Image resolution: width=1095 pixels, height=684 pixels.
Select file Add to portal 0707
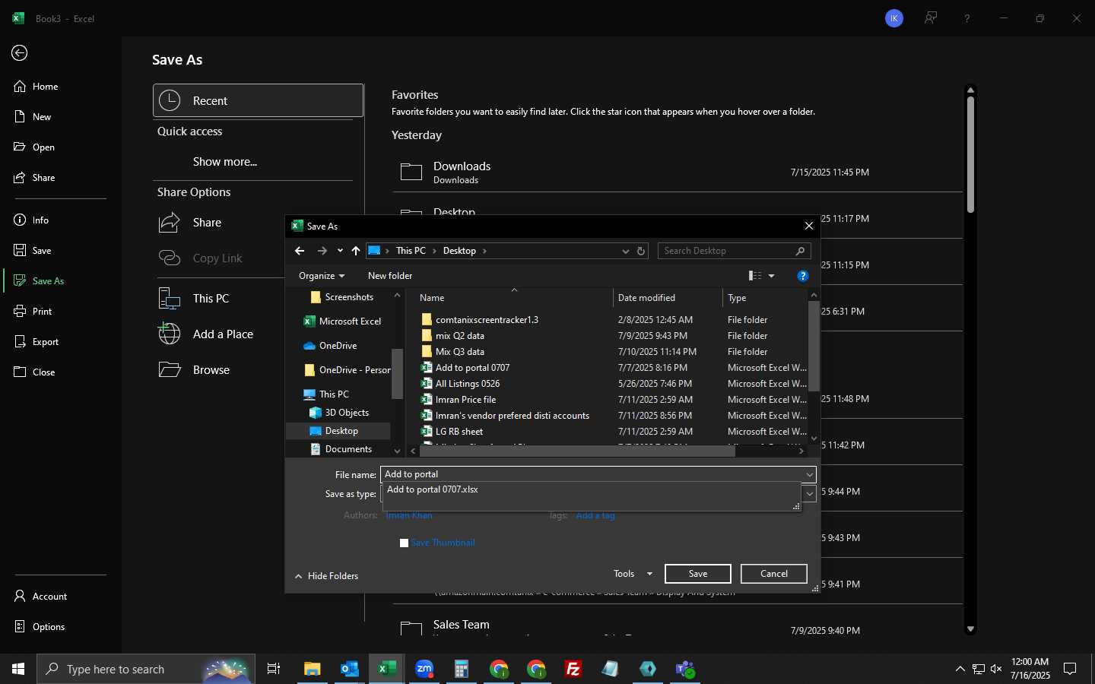click(x=472, y=368)
